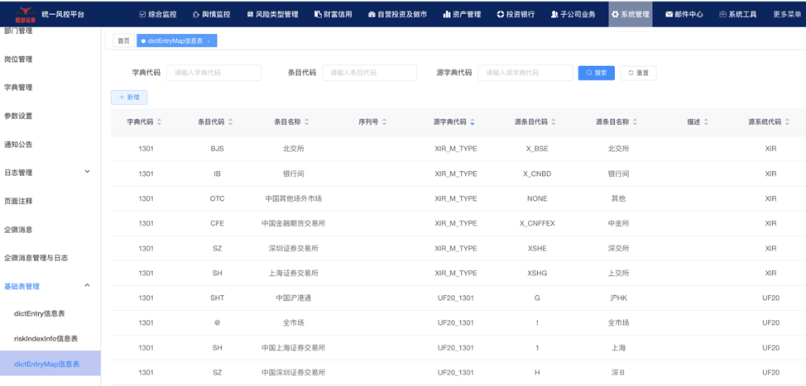Screen dimensions: 806x386
Task: Focus the 字典代码 input field
Action: (213, 73)
